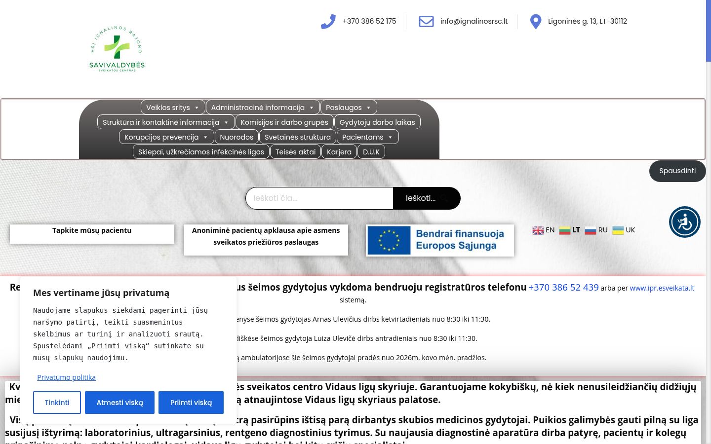This screenshot has width=711, height=444.
Task: Reject cookies with Atmesti viską
Action: pos(119,403)
